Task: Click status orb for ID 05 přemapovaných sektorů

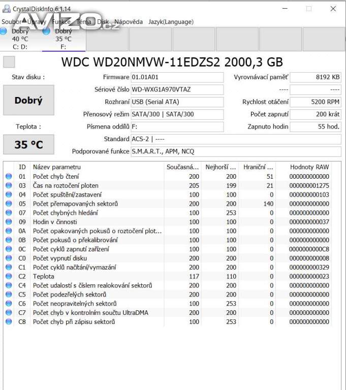Action: tap(9, 204)
